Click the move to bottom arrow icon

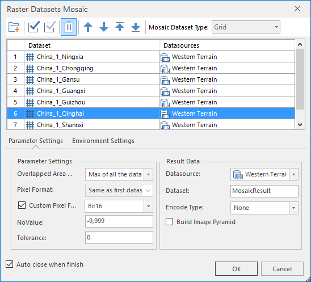(x=136, y=27)
